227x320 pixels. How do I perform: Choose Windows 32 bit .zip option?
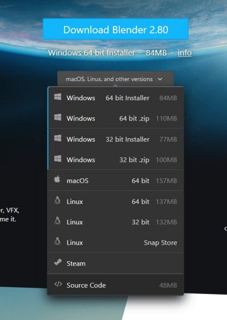(116, 160)
